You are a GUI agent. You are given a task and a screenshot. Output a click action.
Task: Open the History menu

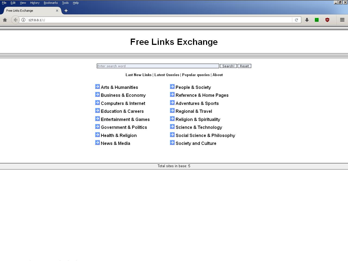pos(35,3)
